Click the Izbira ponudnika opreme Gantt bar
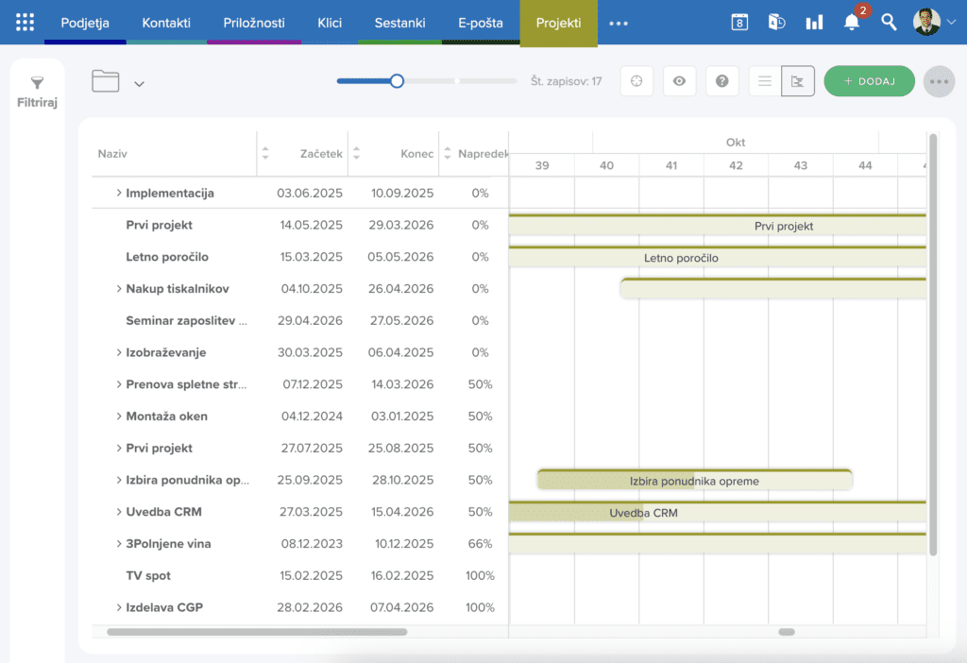Image resolution: width=967 pixels, height=663 pixels. pyautogui.click(x=694, y=481)
